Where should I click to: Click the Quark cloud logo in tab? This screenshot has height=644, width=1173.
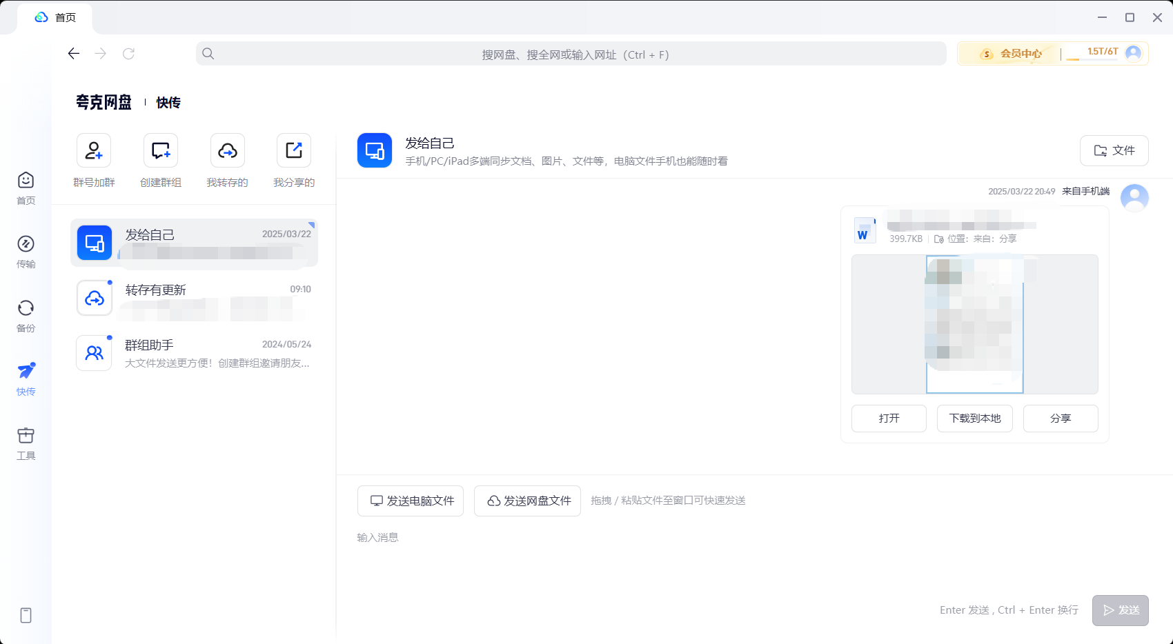(x=41, y=17)
